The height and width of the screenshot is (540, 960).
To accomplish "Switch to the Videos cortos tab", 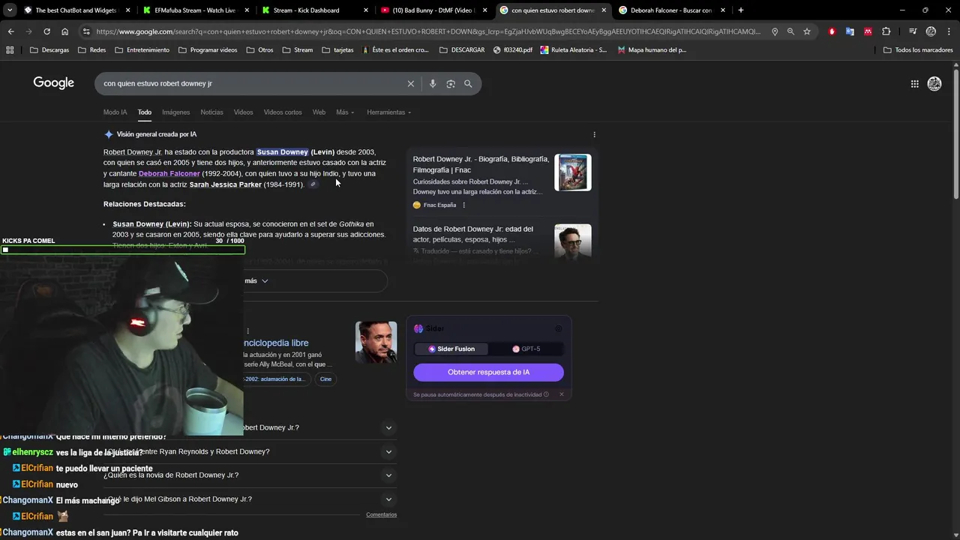I will pos(283,112).
